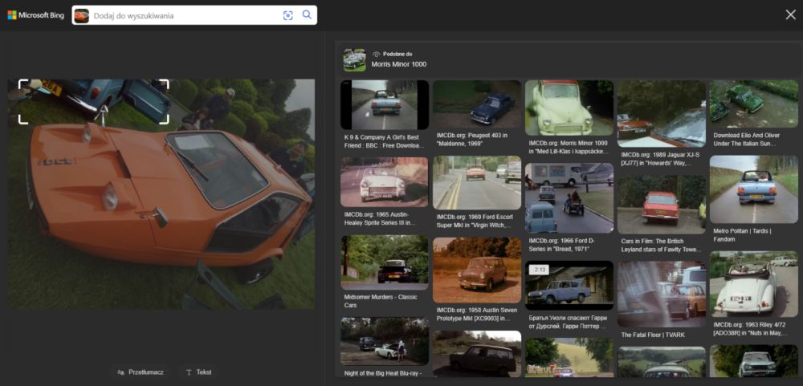Grab the top-left crop corner handle
Viewport: 803px width, 386px height.
click(21, 82)
